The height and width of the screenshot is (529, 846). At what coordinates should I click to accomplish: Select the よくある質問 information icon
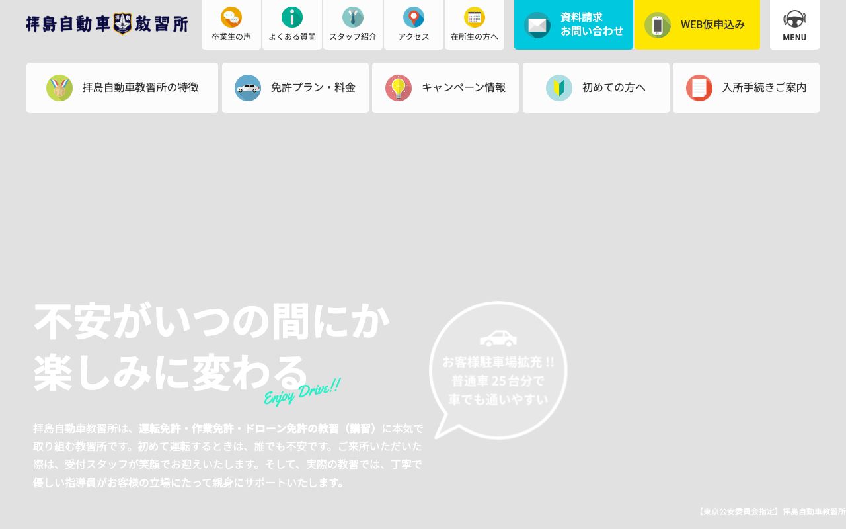pos(292,17)
